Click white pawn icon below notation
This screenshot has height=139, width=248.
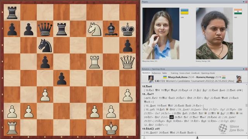[x=144, y=138]
